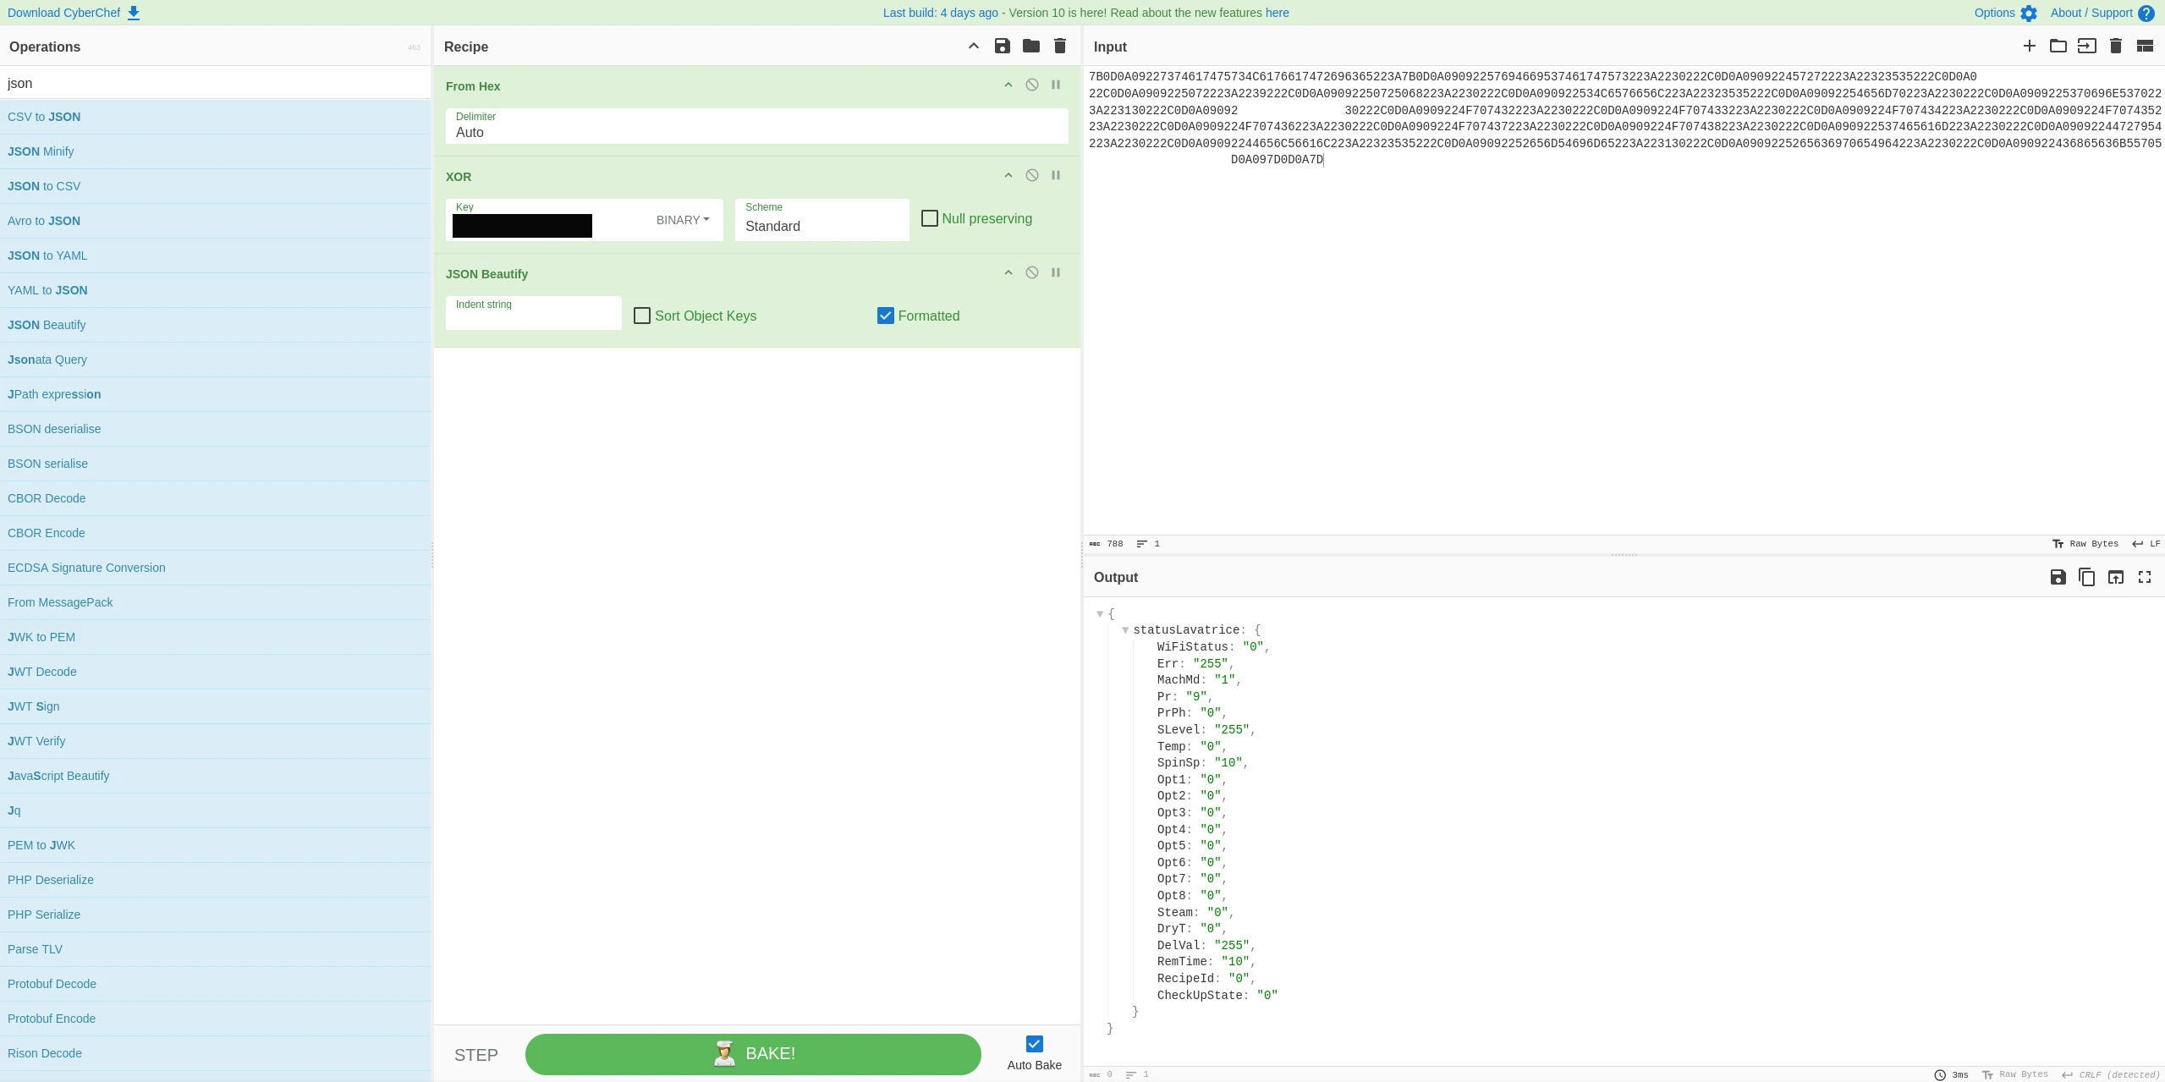
Task: Copy output to the clipboard
Action: [2086, 577]
